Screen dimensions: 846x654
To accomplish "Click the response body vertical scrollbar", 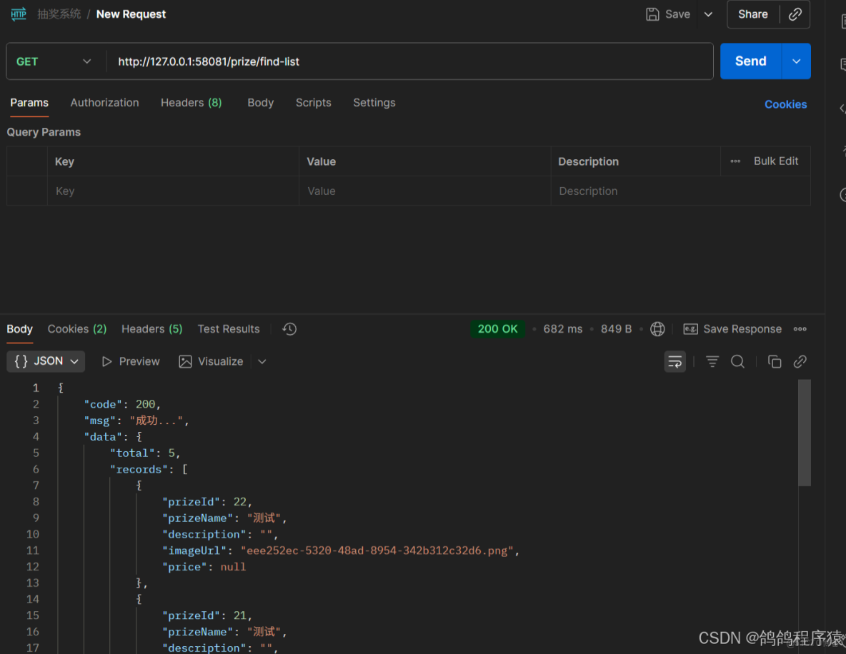I will pos(804,433).
